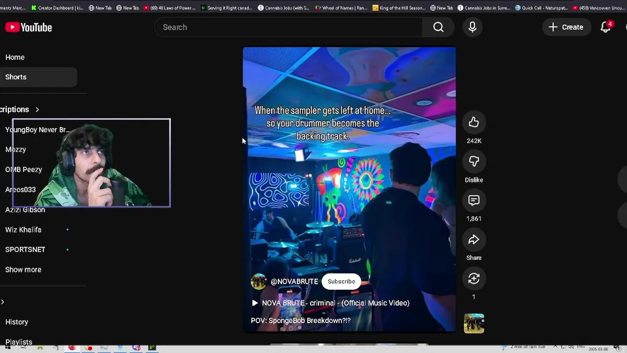
Task: Subscribe to @NOVABRUTE
Action: tap(341, 281)
